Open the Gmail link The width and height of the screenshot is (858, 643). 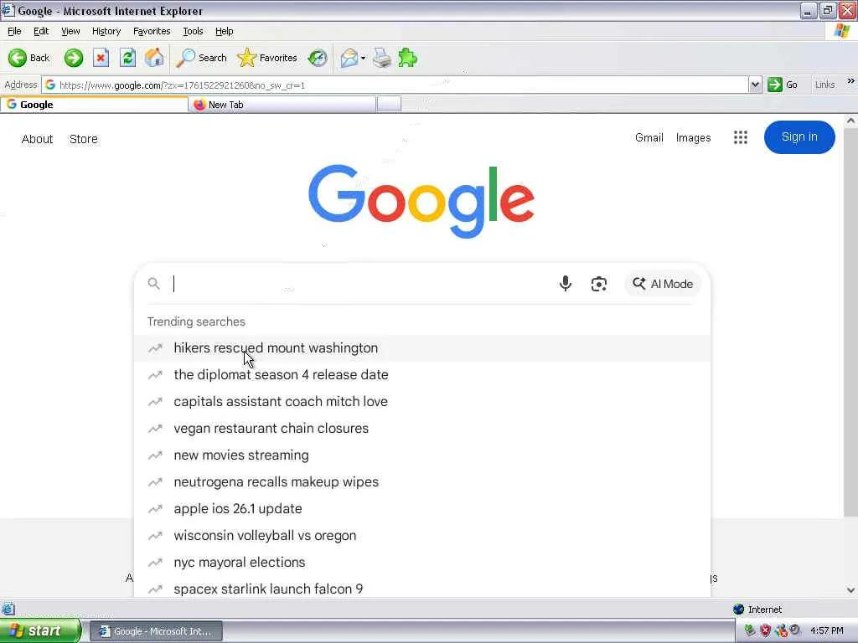click(x=649, y=138)
